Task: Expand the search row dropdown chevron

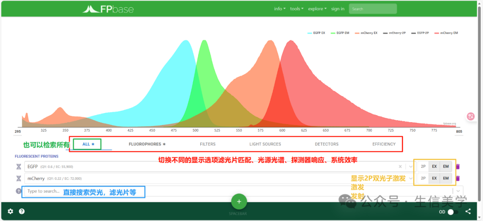Action: [x=458, y=191]
